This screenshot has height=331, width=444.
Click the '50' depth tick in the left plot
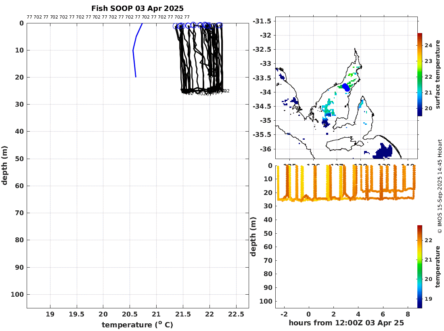coord(19,159)
